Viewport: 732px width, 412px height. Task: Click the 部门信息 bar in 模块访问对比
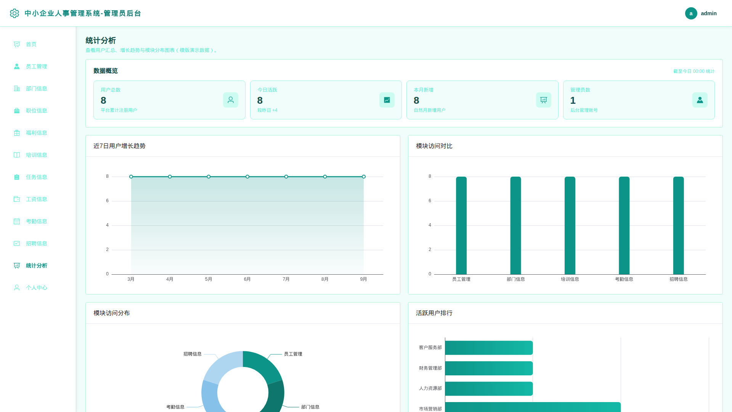pyautogui.click(x=515, y=225)
